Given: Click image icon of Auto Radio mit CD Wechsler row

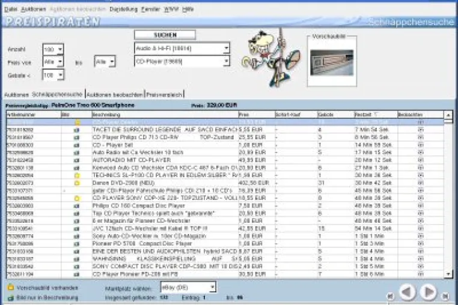Looking at the screenshot, I should point(76,152).
